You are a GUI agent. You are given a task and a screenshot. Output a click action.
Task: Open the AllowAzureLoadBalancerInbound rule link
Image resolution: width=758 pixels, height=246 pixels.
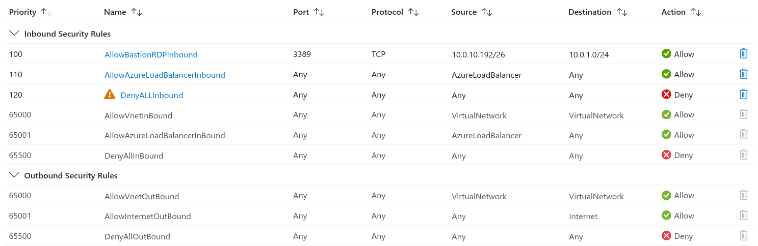(165, 75)
